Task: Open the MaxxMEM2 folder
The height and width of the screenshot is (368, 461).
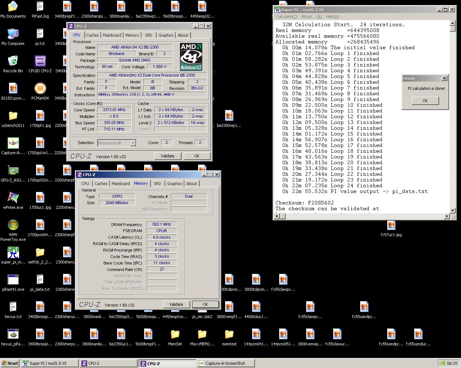Action: point(202,337)
